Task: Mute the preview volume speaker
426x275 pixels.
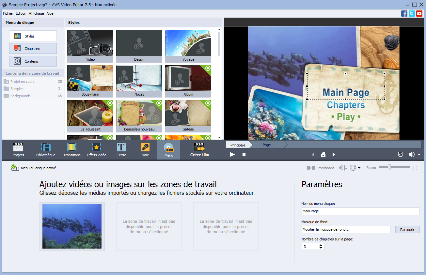Action: 411,155
